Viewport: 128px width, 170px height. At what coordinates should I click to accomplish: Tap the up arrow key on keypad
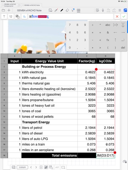coord(115,40)
